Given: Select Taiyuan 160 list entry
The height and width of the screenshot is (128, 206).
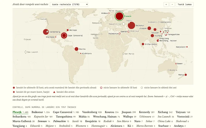Looking at the screenshot, I should [x=183, y=112].
